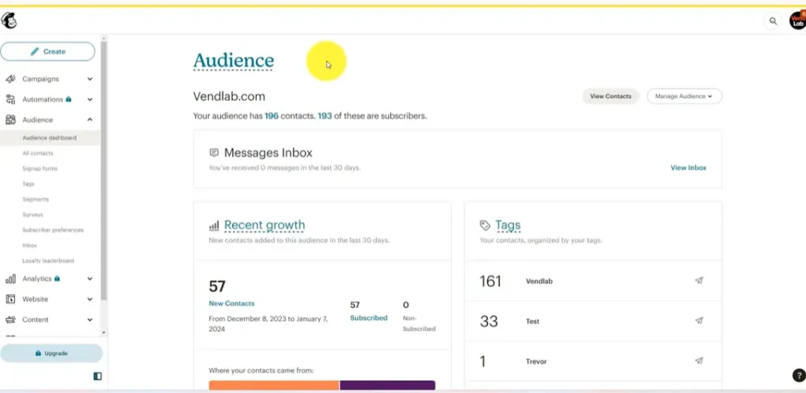
Task: Click the Tags label icon
Action: tap(485, 225)
